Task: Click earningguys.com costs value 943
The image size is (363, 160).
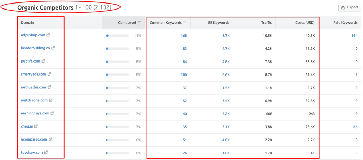Action: (311, 114)
